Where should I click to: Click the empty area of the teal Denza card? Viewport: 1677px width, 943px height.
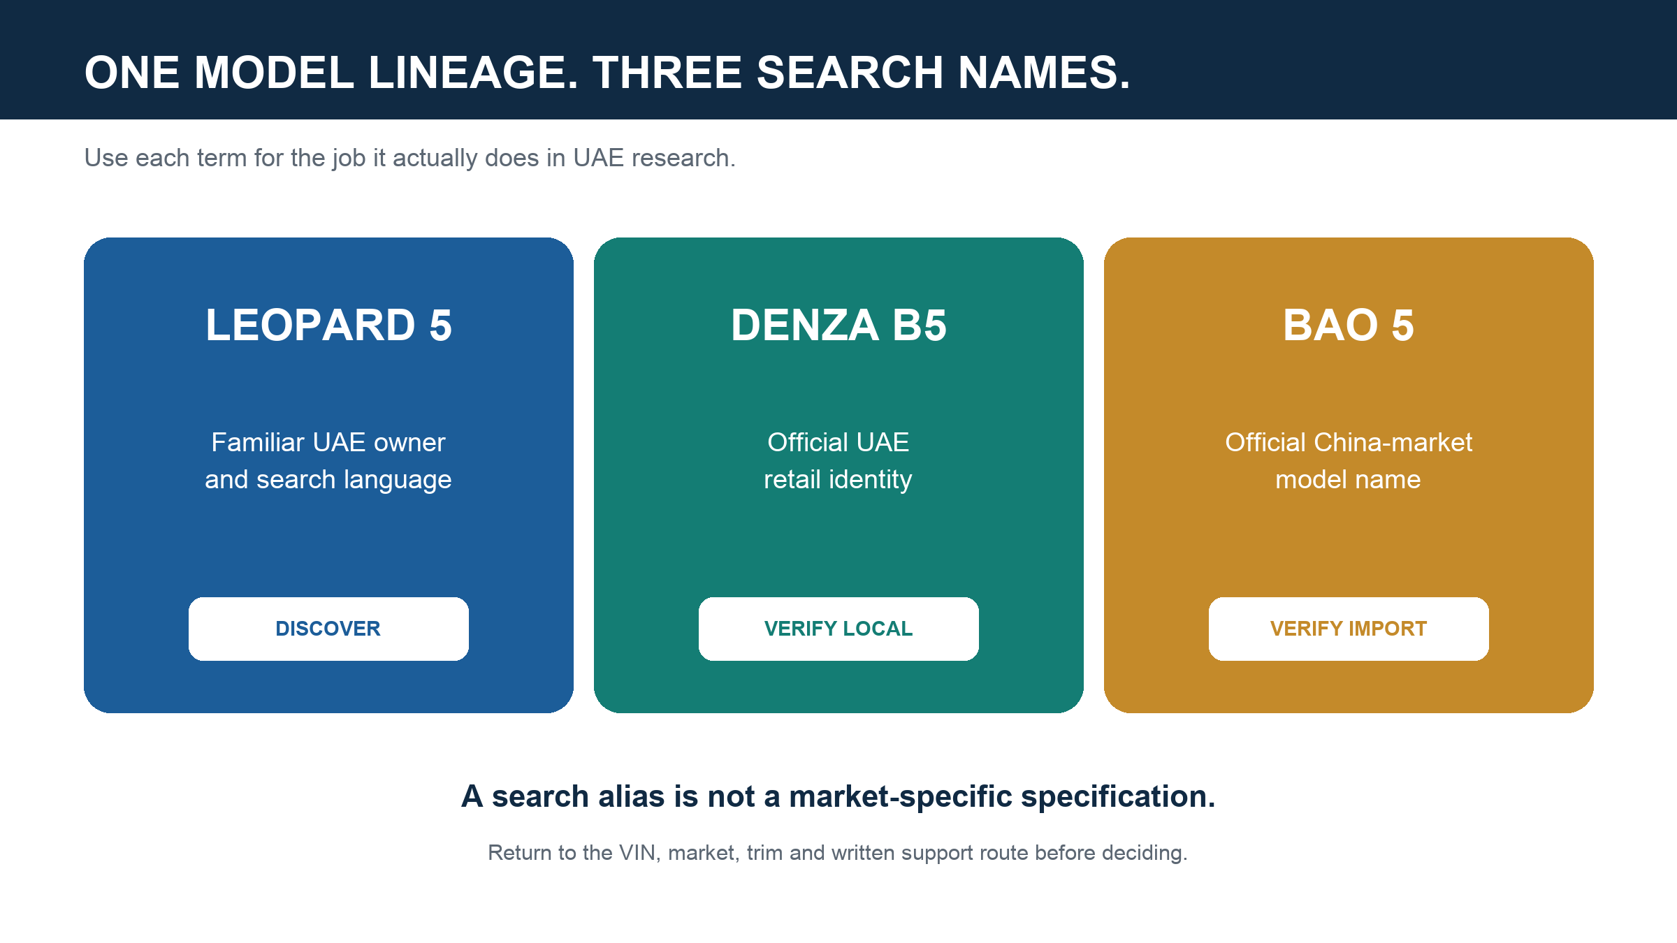tap(838, 545)
